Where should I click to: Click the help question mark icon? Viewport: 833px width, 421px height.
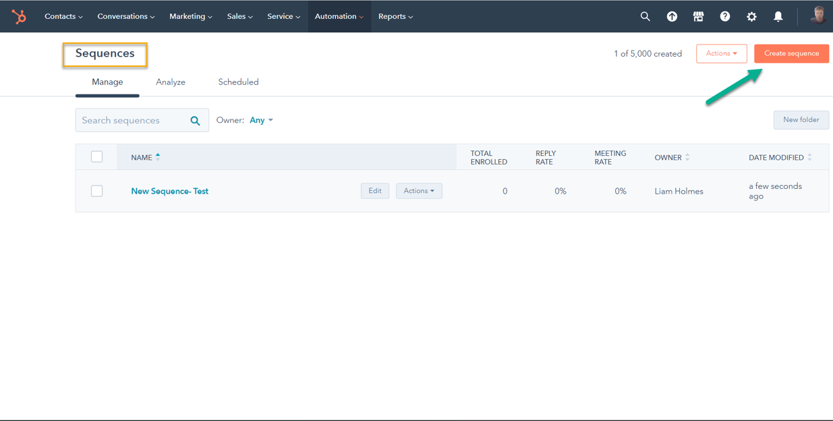[724, 16]
